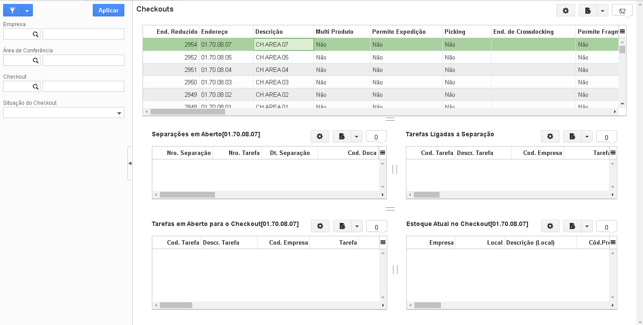This screenshot has height=325, width=643.
Task: Open Tarefas Ligadas a Separação column menu
Action: [613, 153]
